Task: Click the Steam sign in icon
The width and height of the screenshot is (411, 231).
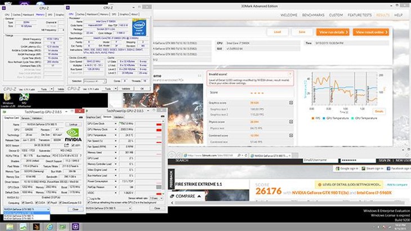Action: 363,168
